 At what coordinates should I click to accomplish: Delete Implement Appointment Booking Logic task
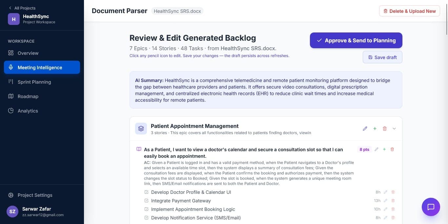pyautogui.click(x=393, y=209)
